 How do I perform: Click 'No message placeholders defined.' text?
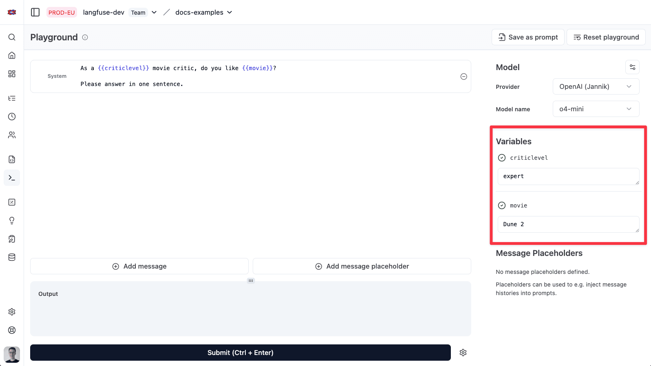coord(543,272)
